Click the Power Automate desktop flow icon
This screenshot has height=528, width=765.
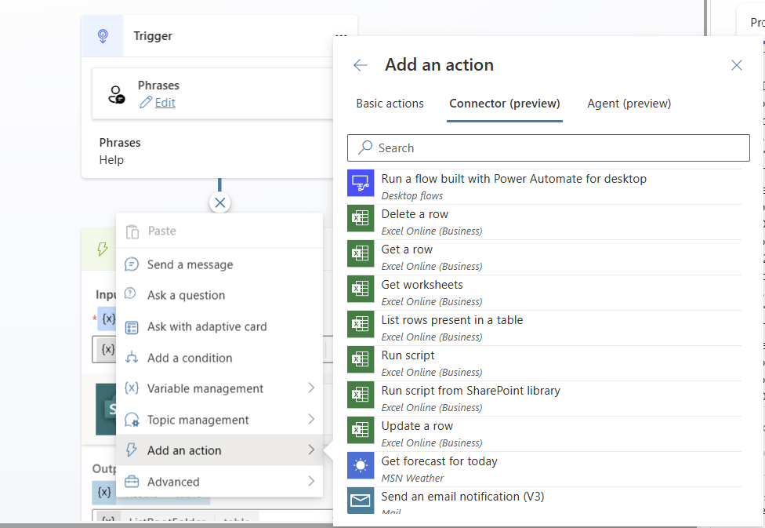click(361, 184)
